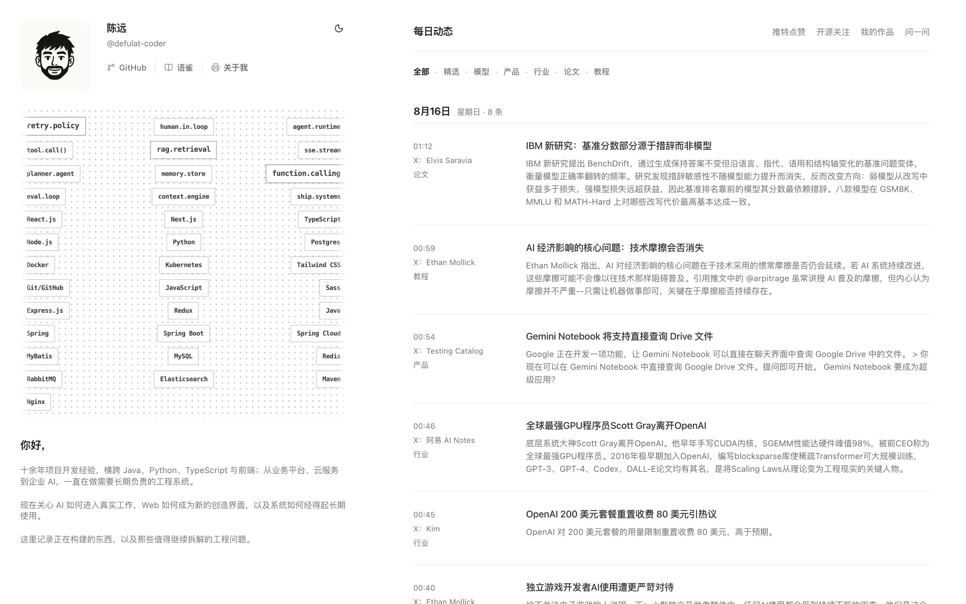Open 开源关注 in the top navigation
Image resolution: width=966 pixels, height=604 pixels.
pyautogui.click(x=833, y=32)
